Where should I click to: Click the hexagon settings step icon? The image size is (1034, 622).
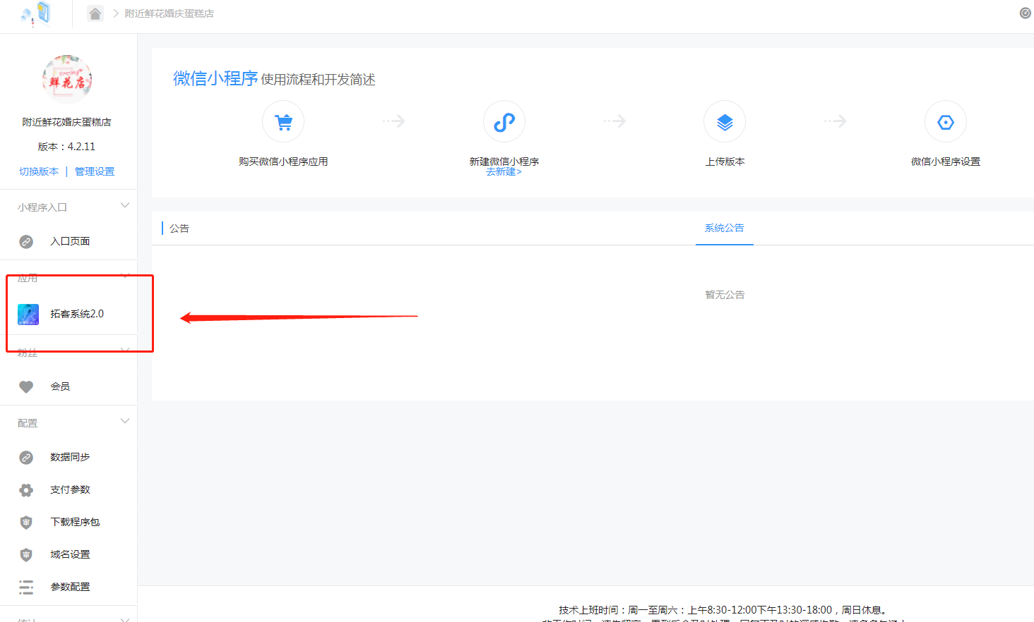tap(946, 121)
